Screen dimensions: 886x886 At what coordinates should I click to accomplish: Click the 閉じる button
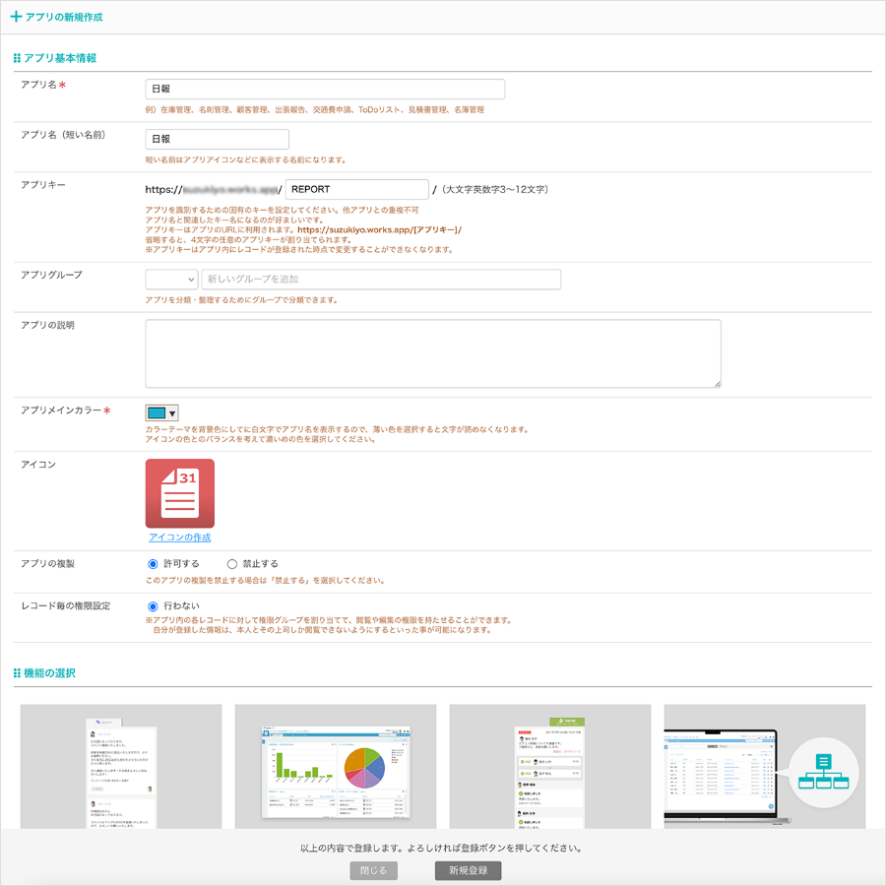pyautogui.click(x=373, y=870)
